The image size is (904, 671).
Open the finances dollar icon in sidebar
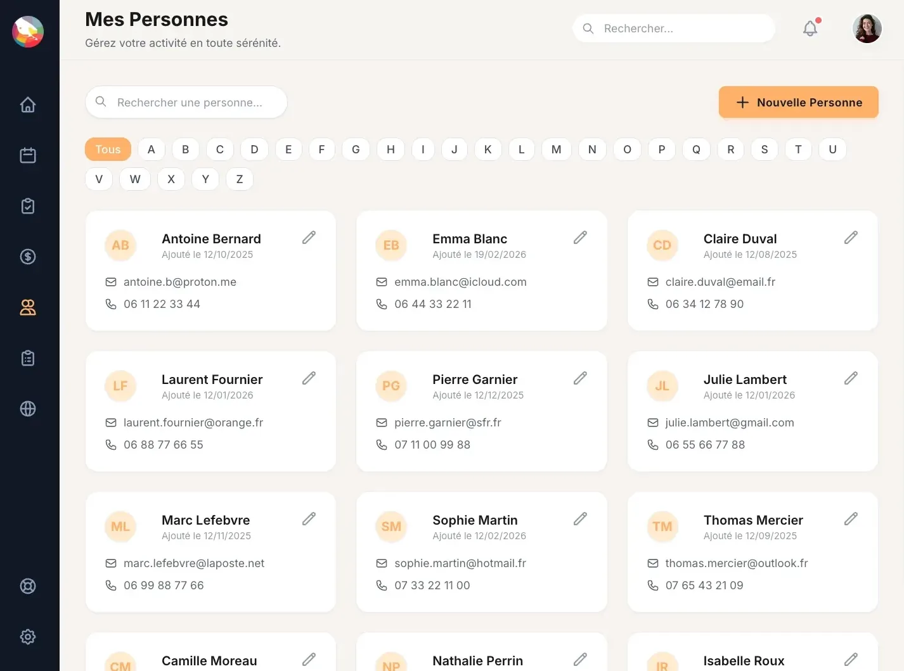click(x=28, y=257)
